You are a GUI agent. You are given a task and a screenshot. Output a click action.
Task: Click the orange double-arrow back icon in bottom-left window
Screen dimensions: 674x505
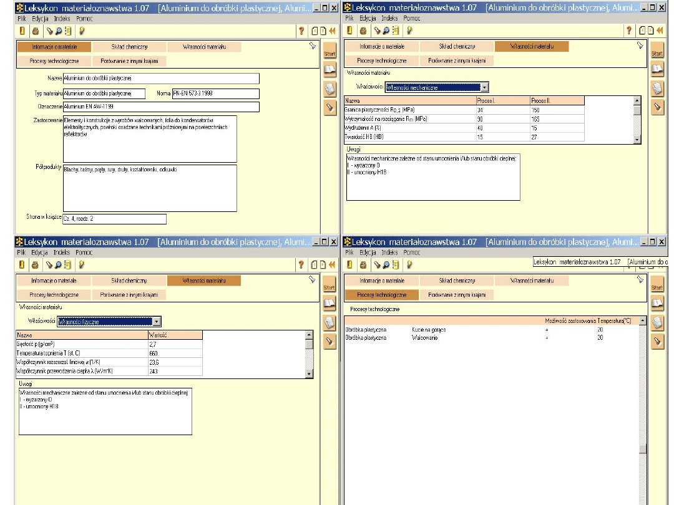pyautogui.click(x=333, y=264)
